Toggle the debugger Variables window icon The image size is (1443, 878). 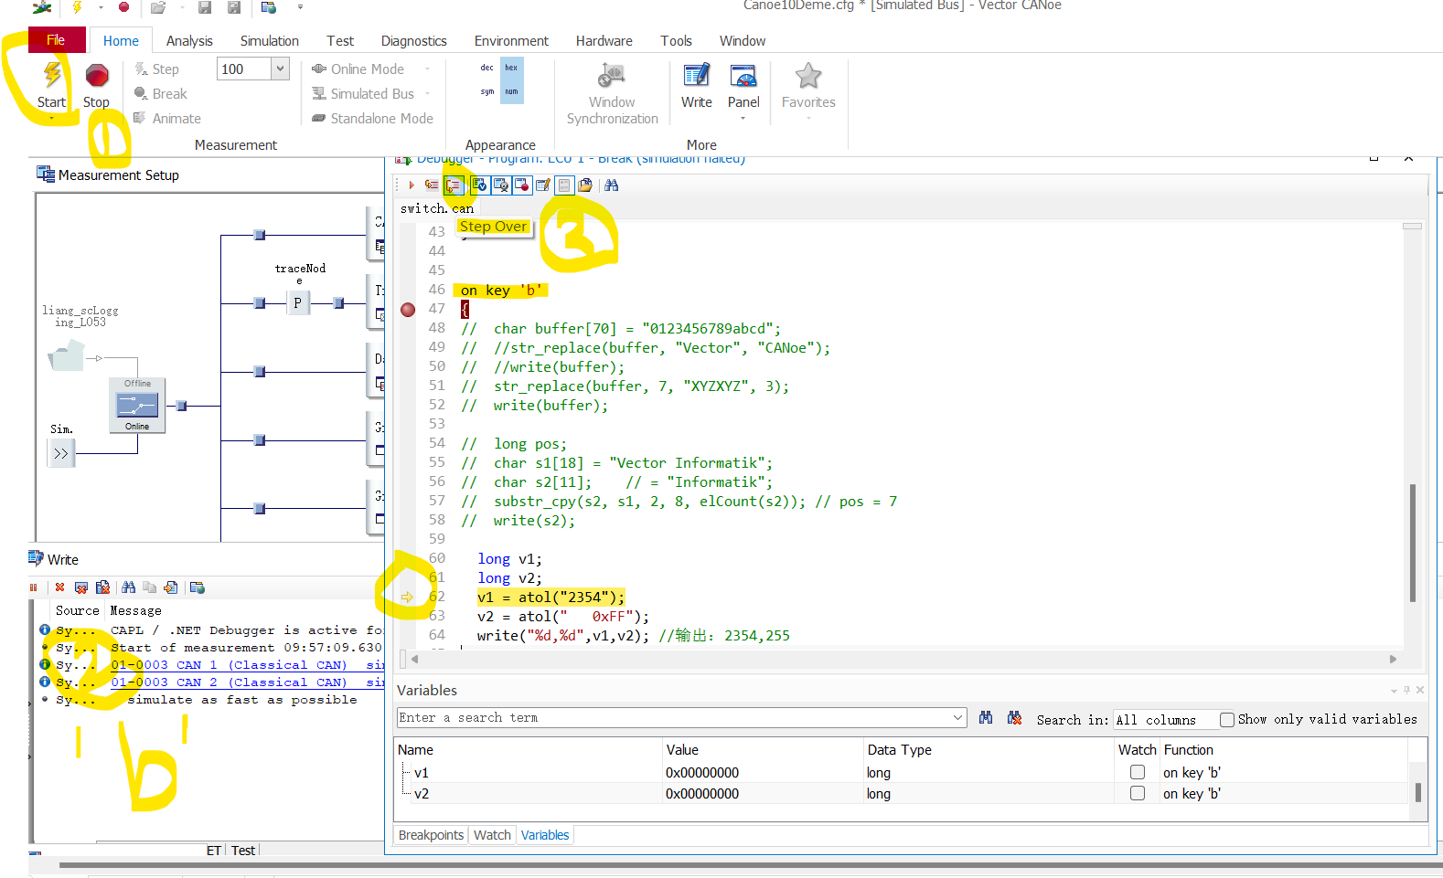coord(479,185)
